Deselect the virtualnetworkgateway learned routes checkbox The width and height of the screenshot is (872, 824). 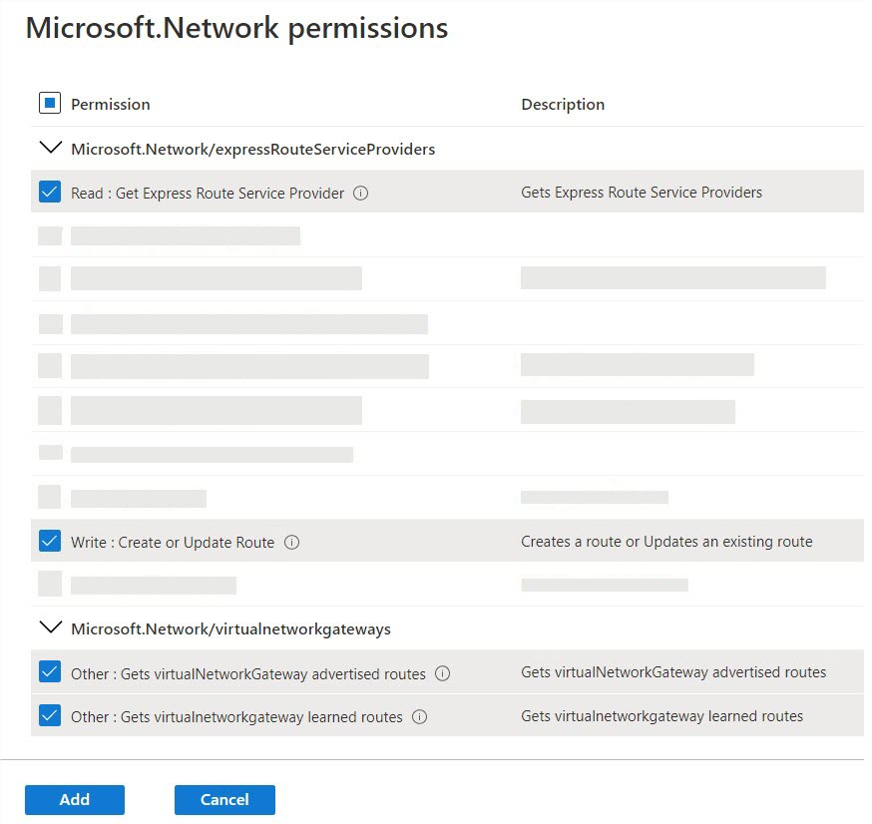tap(50, 715)
